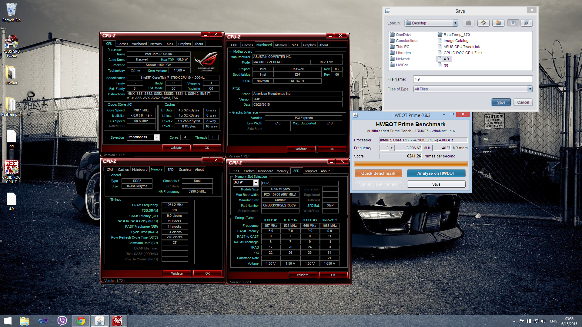Switch Save dialog to List view

click(513, 23)
